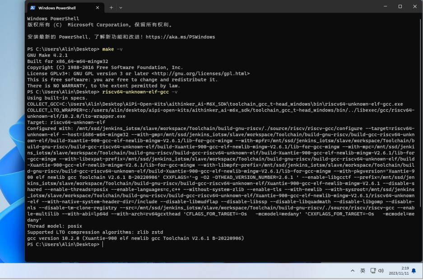Viewport: 423px width, 280px height.
Task: Expand the new tab profile dropdown
Action: 121,8
